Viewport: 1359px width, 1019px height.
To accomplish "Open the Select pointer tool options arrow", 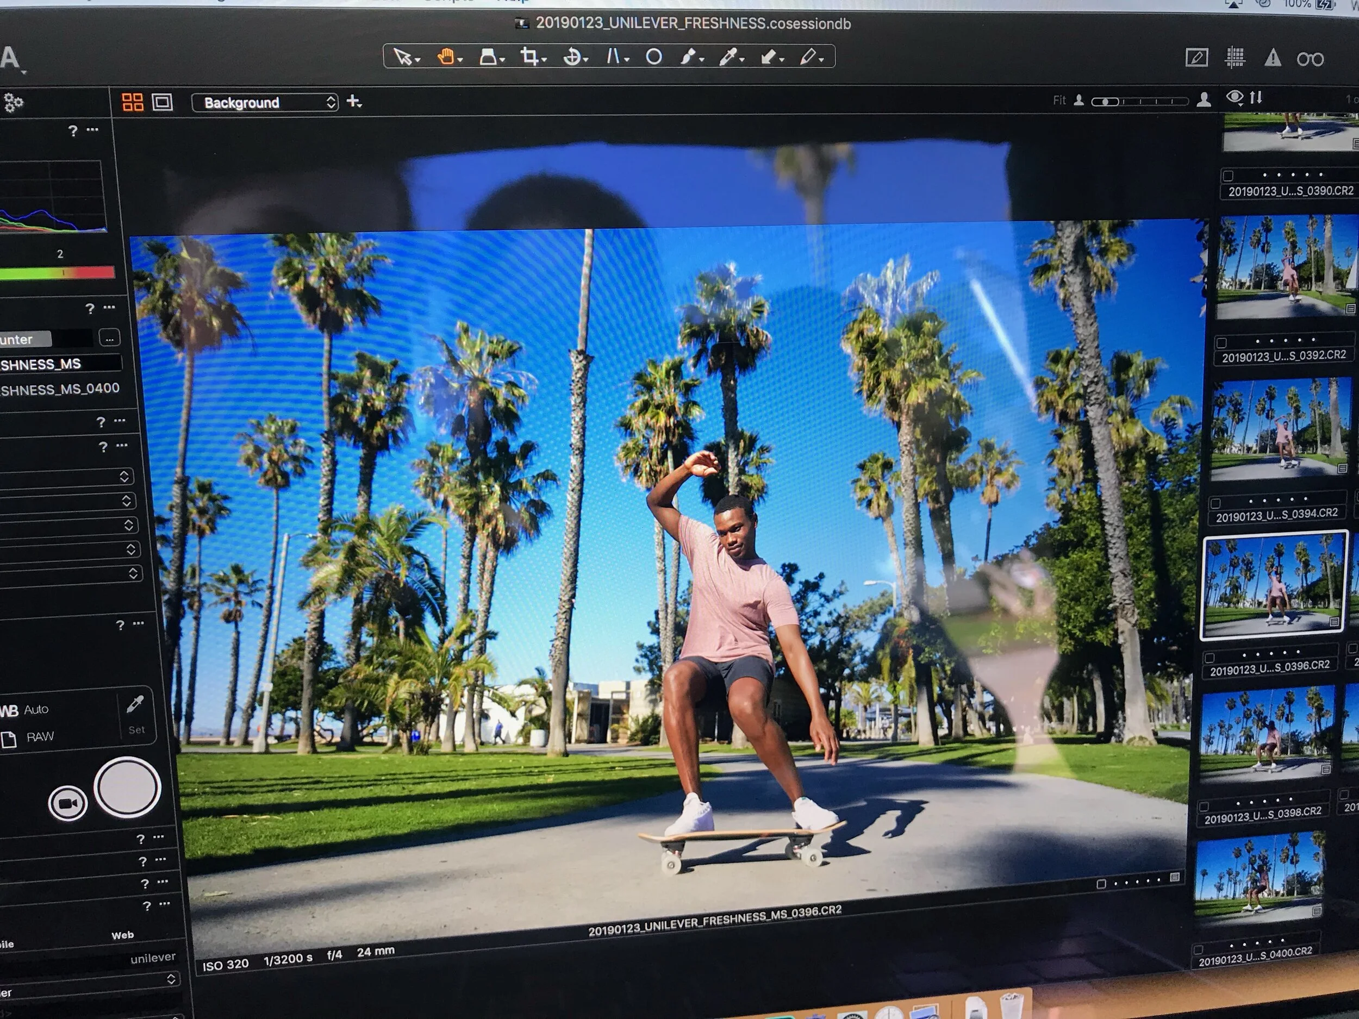I will (x=418, y=60).
